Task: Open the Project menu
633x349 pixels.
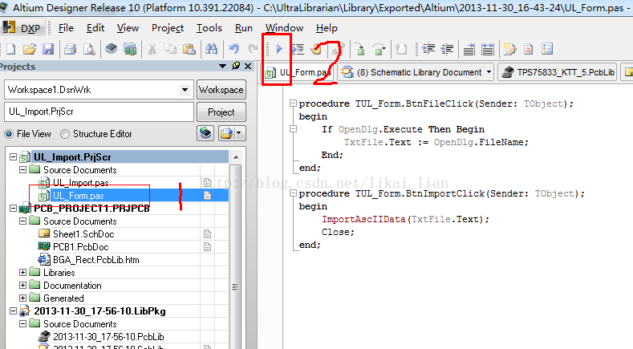Action: click(x=168, y=28)
